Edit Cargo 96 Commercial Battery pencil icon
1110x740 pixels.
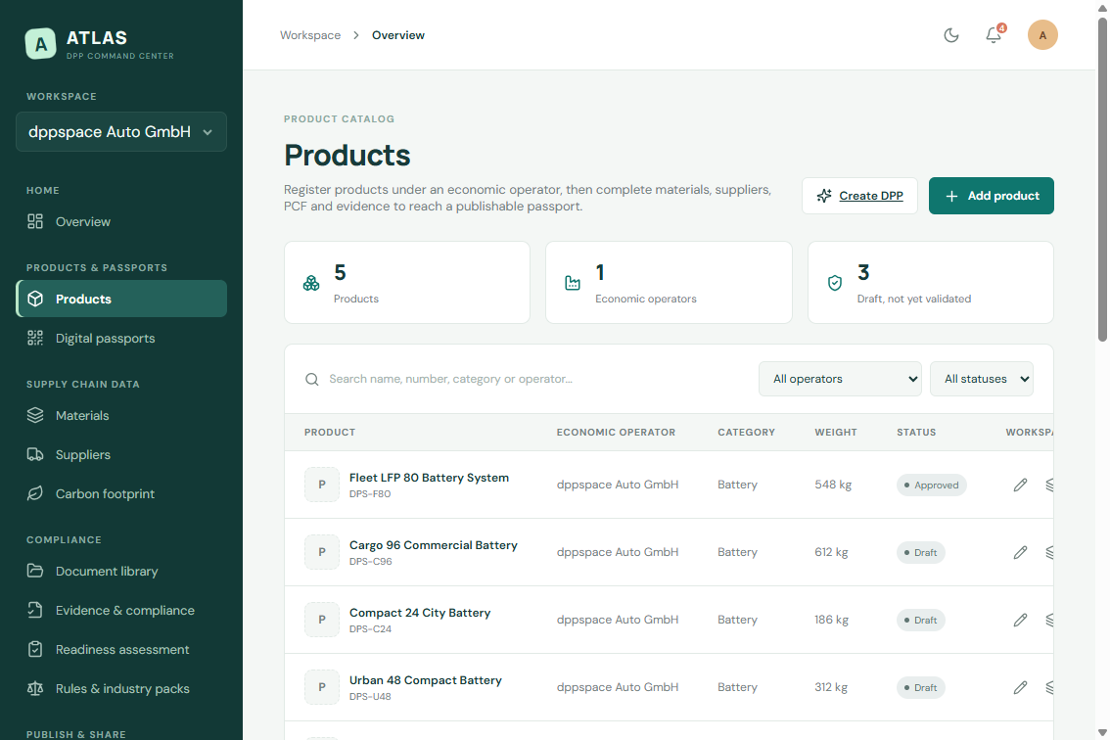tap(1020, 552)
